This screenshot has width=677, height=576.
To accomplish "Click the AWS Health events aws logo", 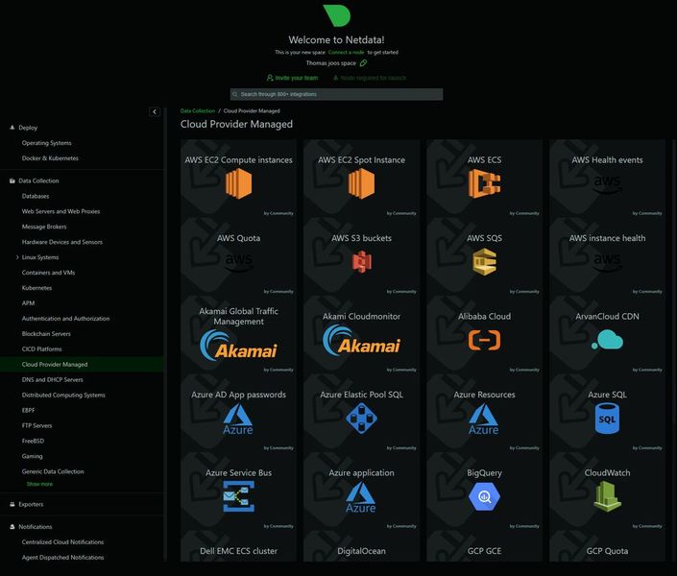I will click(x=607, y=183).
